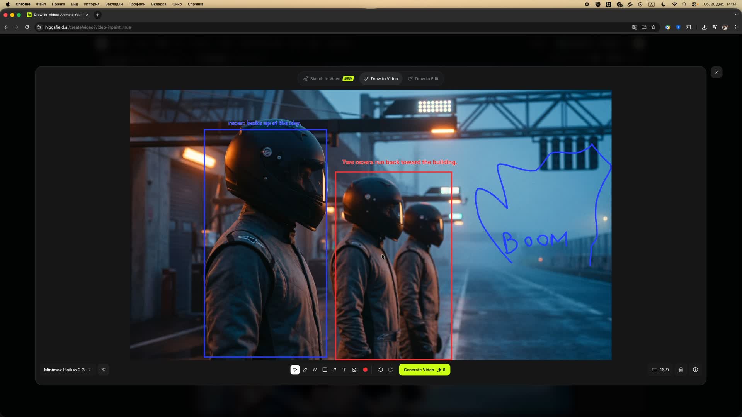Select the pointer selection tool
The height and width of the screenshot is (417, 742).
(295, 370)
